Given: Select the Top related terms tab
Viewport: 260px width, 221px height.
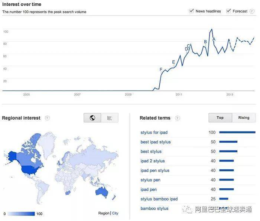Looking at the screenshot, I should (x=220, y=118).
